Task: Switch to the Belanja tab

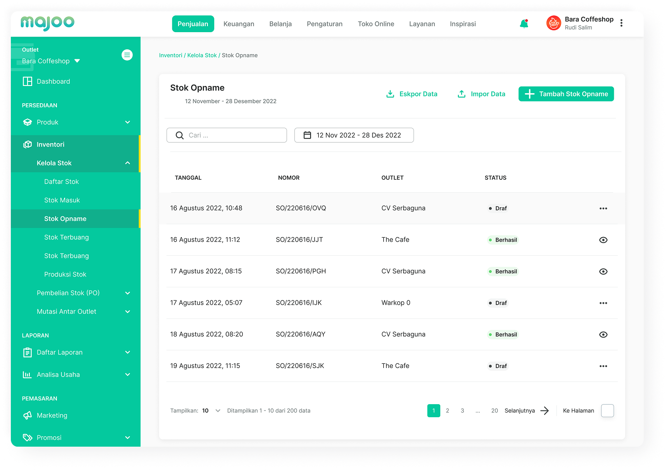Action: point(281,24)
